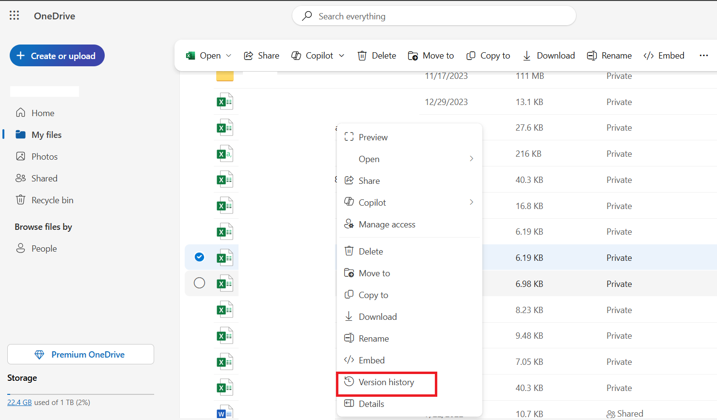Click the 8.23 KB size cell
The width and height of the screenshot is (717, 420).
click(529, 310)
